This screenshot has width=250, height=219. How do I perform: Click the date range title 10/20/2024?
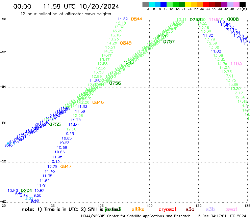pyautogui.click(x=66, y=6)
